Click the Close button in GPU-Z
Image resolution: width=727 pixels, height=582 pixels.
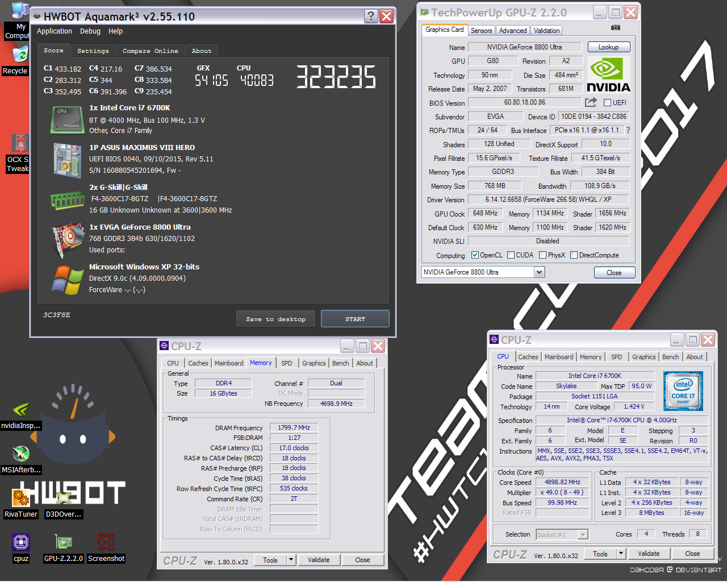614,273
